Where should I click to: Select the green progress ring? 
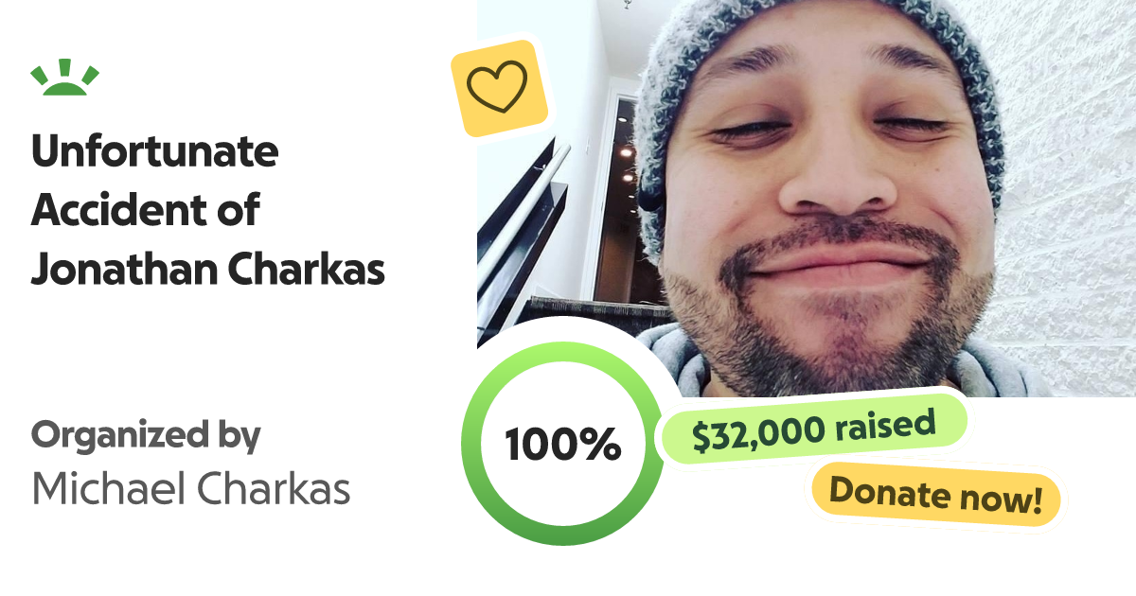pyautogui.click(x=562, y=444)
